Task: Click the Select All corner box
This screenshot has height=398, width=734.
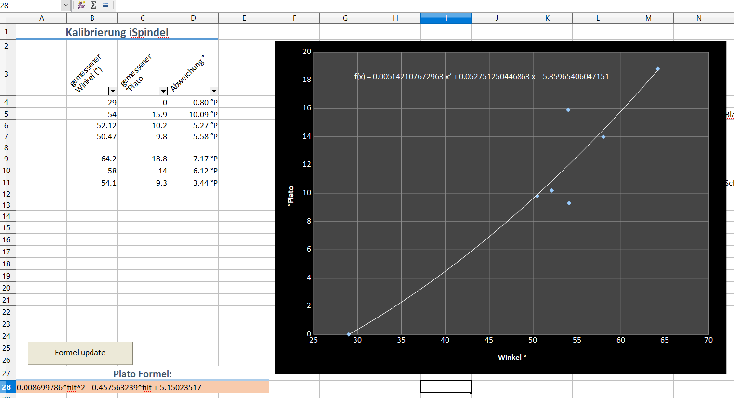Action: (x=8, y=18)
